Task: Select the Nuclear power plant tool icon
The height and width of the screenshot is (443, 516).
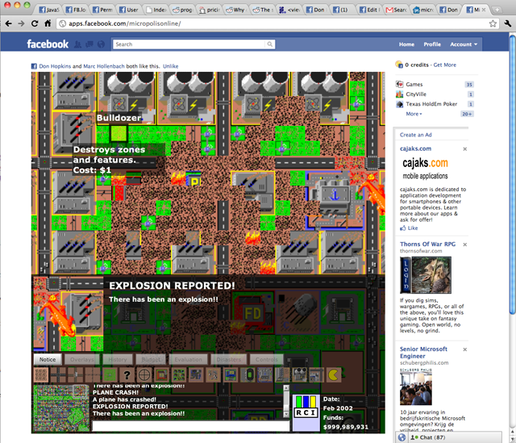Action: coord(299,375)
